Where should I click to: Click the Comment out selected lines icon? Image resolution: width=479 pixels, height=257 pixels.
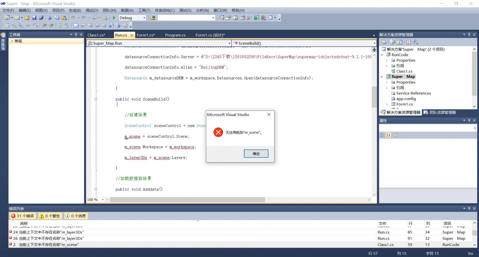[x=60, y=25]
